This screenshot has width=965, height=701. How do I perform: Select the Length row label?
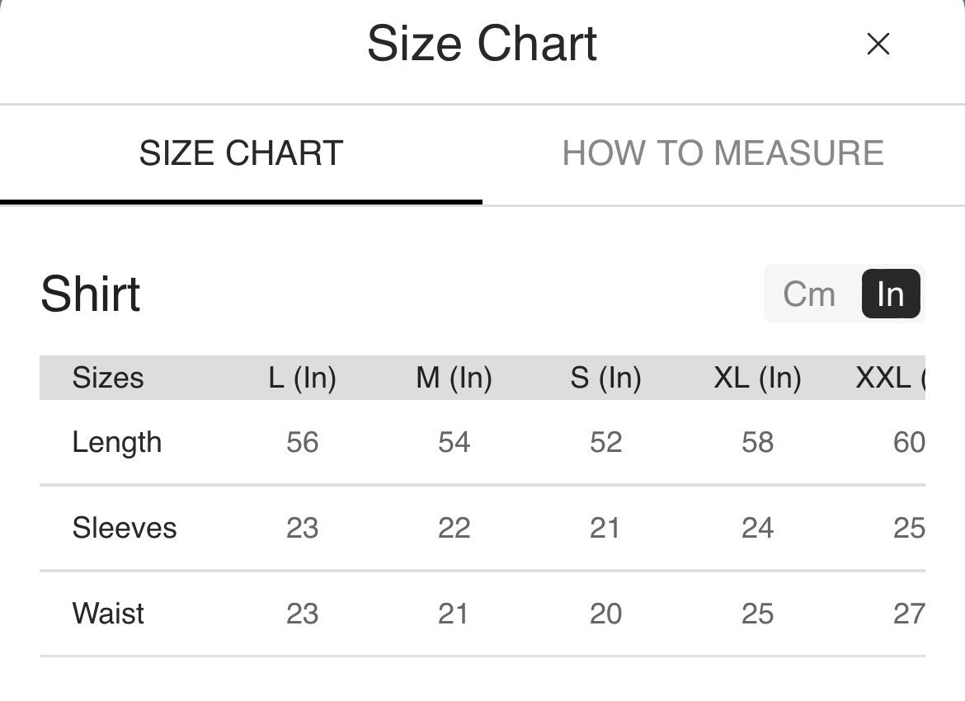[x=117, y=443]
